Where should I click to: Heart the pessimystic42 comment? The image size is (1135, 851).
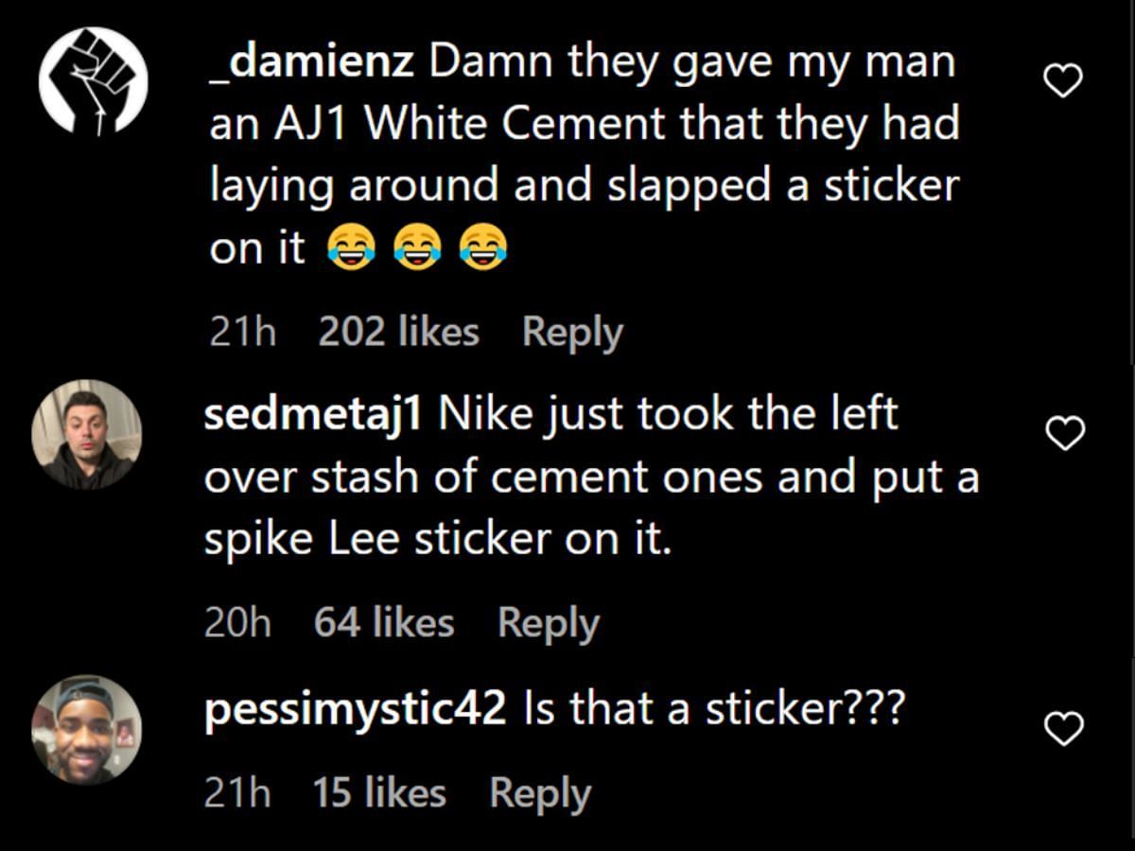click(x=1062, y=728)
